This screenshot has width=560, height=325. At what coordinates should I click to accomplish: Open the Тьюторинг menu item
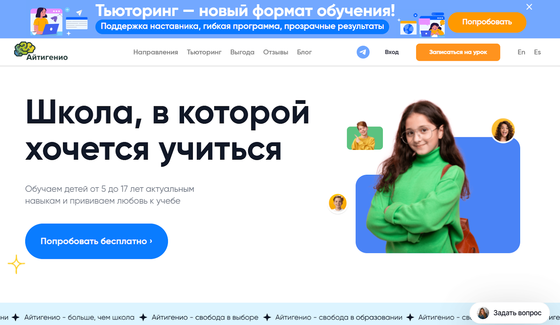(x=204, y=52)
